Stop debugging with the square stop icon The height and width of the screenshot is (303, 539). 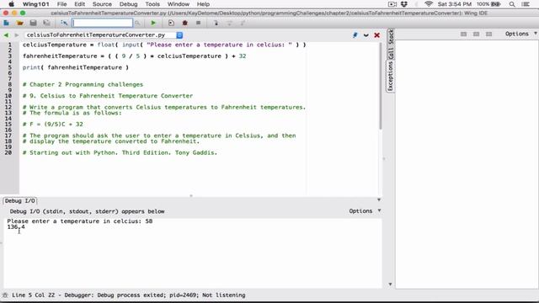point(199,23)
